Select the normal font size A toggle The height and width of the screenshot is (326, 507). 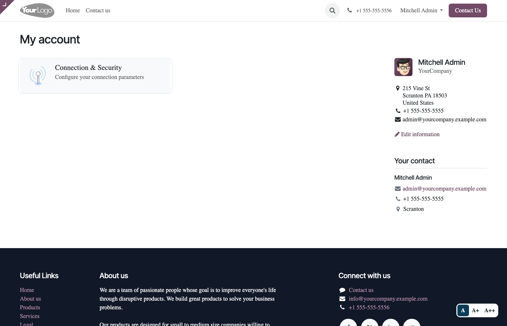pyautogui.click(x=463, y=310)
